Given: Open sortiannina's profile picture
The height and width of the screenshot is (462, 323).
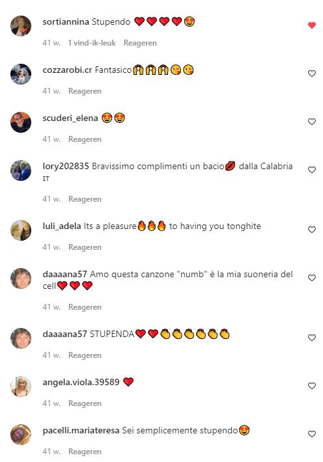Looking at the screenshot, I should point(21,25).
